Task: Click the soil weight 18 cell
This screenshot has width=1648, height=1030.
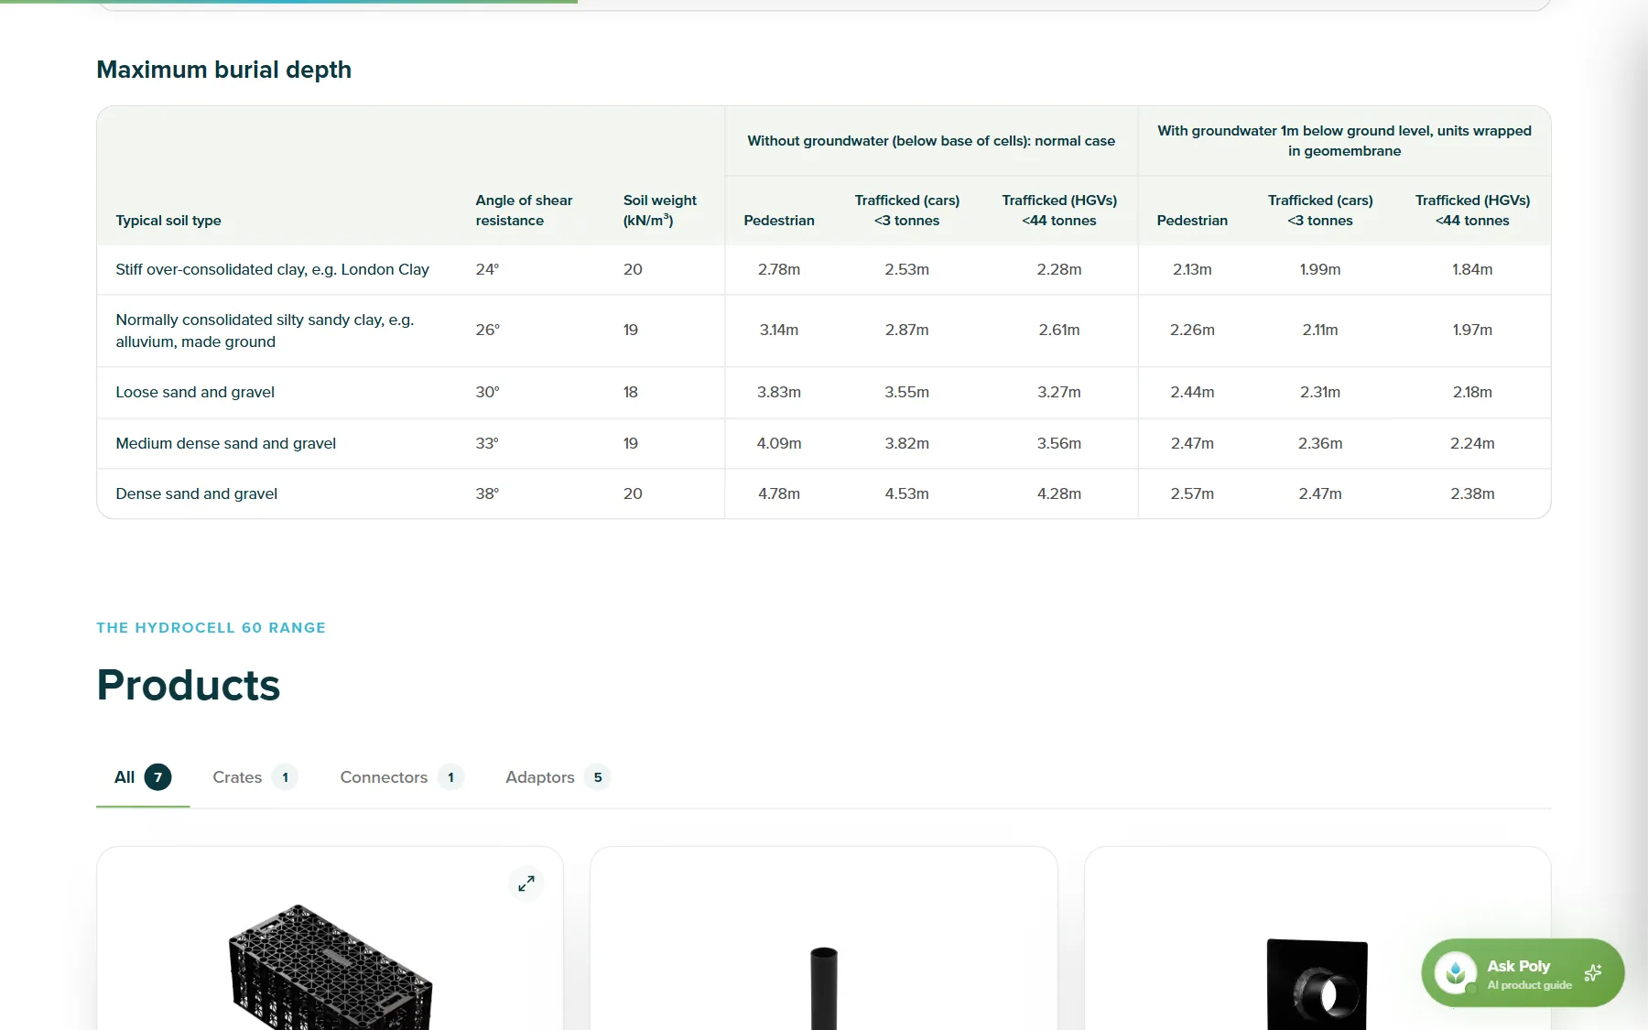Action: (x=631, y=392)
